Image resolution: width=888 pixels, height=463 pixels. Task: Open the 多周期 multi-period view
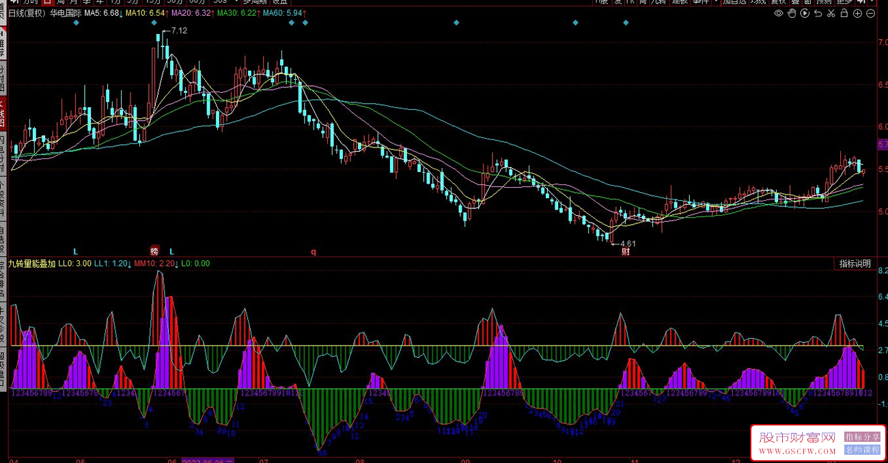[x=256, y=3]
